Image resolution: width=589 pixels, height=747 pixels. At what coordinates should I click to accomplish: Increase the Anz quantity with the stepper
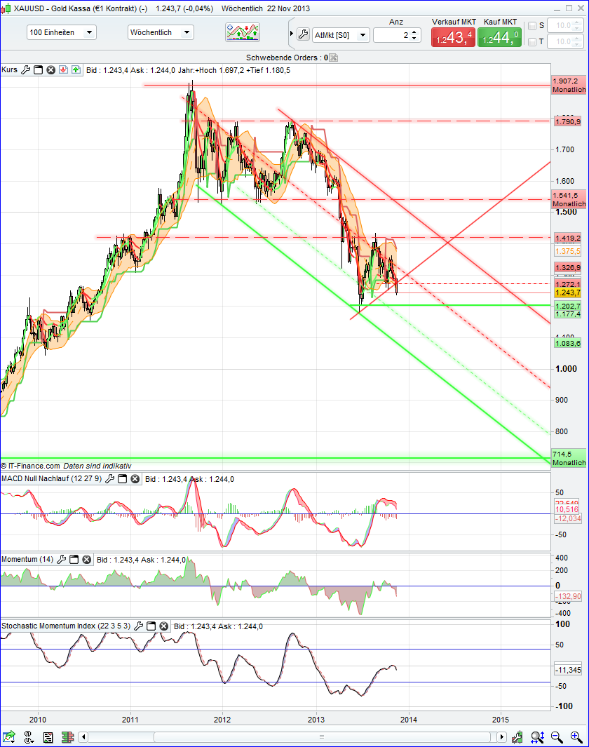tap(414, 30)
